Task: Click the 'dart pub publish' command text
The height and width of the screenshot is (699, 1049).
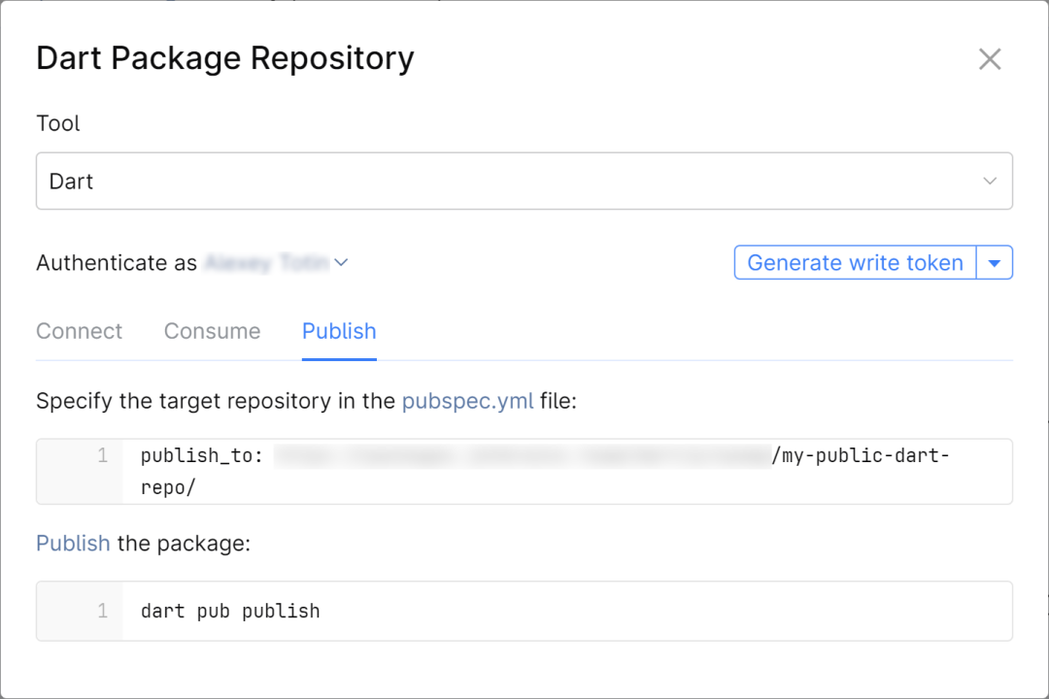Action: pyautogui.click(x=230, y=612)
